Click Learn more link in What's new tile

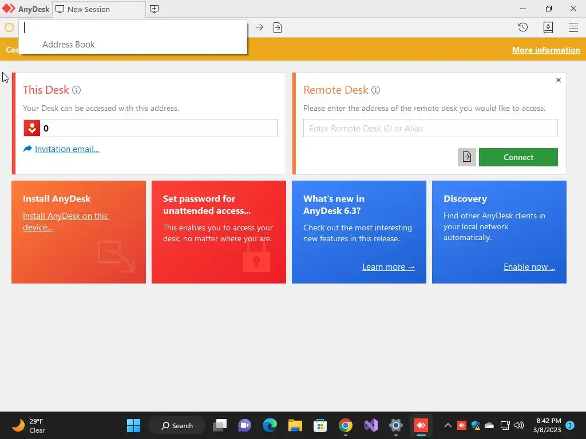(389, 267)
